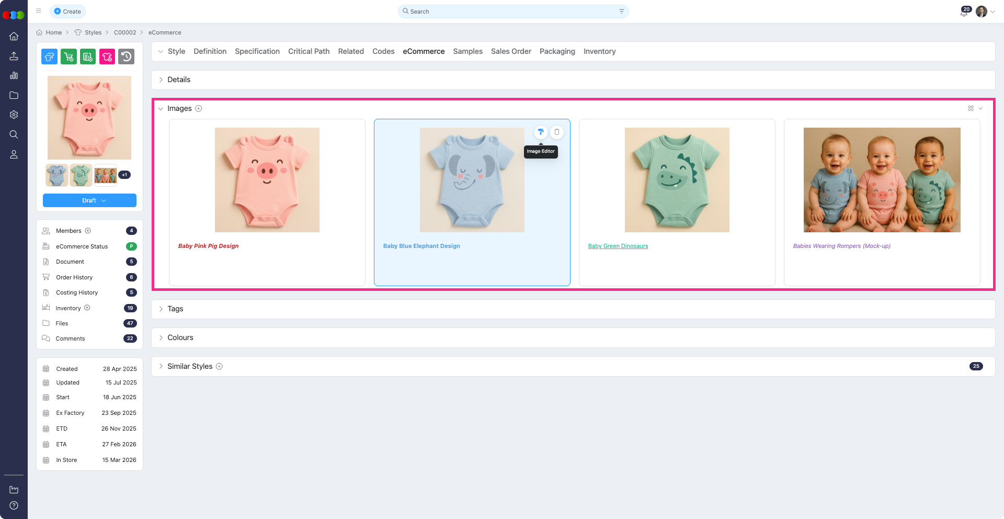Viewport: 1004px width, 519px height.
Task: Click the pink style icon in the toolbar
Action: click(x=107, y=57)
